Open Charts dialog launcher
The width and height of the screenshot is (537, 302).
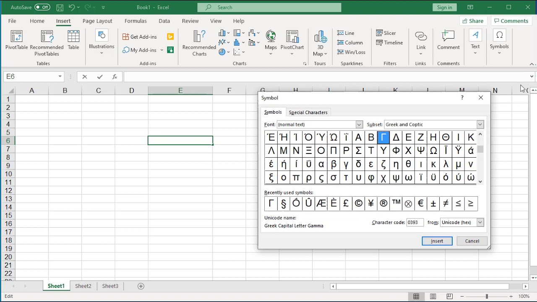click(305, 64)
